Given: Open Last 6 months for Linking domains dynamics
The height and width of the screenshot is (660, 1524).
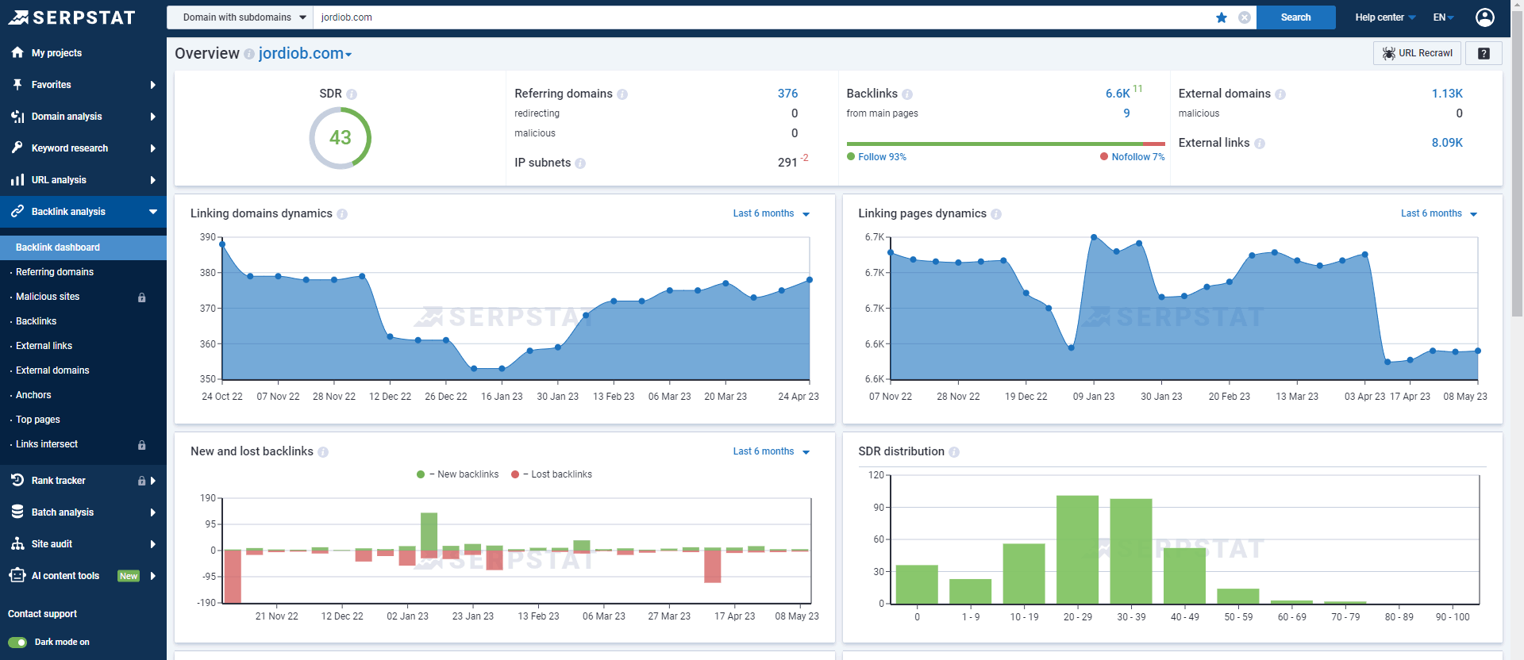Looking at the screenshot, I should pos(772,213).
